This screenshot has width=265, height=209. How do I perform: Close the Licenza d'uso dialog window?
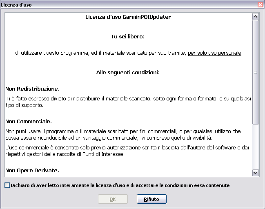pos(260,4)
